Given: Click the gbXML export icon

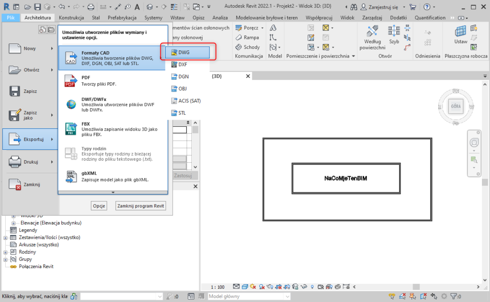Looking at the screenshot, I should pos(71,177).
